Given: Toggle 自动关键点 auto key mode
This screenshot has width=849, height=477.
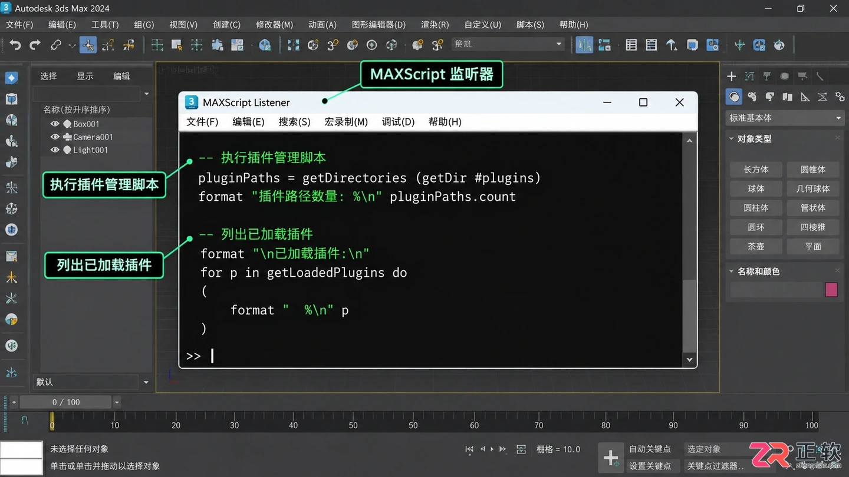Looking at the screenshot, I should coord(650,449).
